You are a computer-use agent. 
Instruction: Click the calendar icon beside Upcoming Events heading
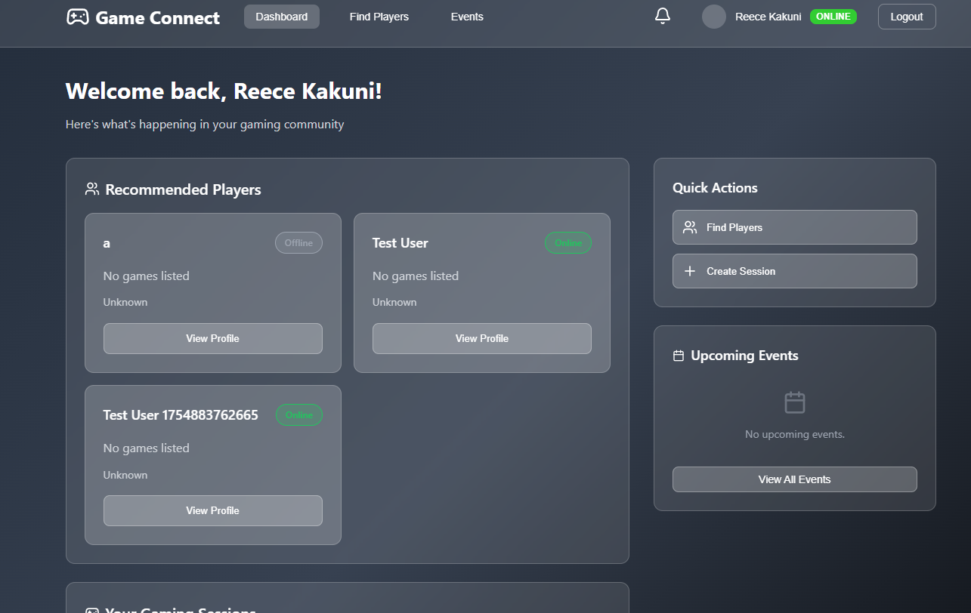[678, 356]
